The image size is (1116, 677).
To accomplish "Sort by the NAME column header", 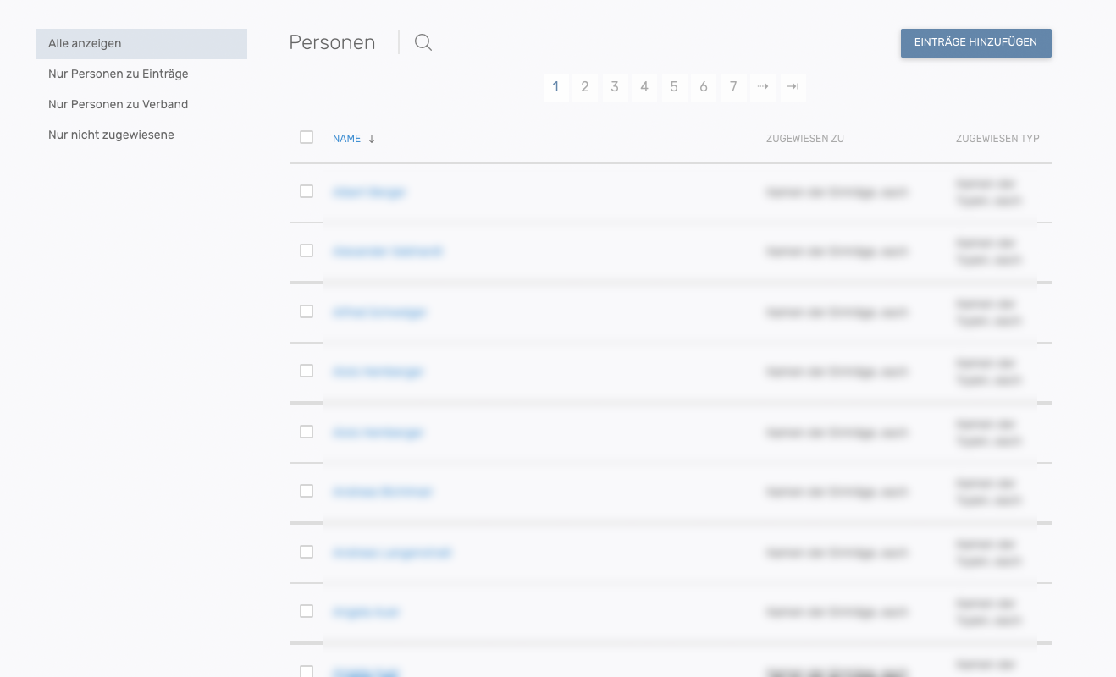I will click(346, 139).
